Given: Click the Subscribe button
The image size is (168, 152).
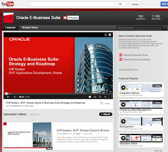Looking at the screenshot, I should click(x=73, y=18).
